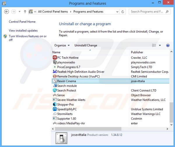
Task: Select the PriceCongress 6.7 icon
Action: (55, 67)
